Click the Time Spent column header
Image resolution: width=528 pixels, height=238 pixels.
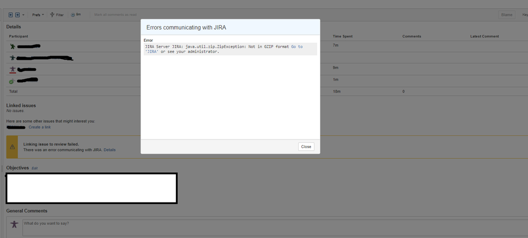(342, 36)
